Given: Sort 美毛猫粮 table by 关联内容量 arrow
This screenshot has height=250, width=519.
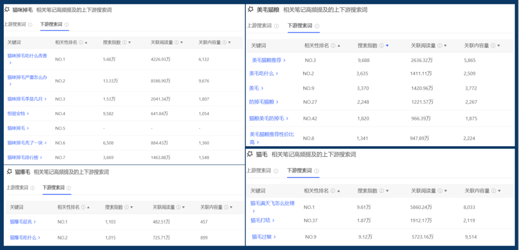Looking at the screenshot, I should (499, 46).
